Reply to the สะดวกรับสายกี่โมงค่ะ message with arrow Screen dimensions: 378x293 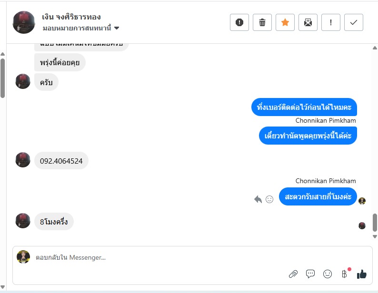point(258,199)
